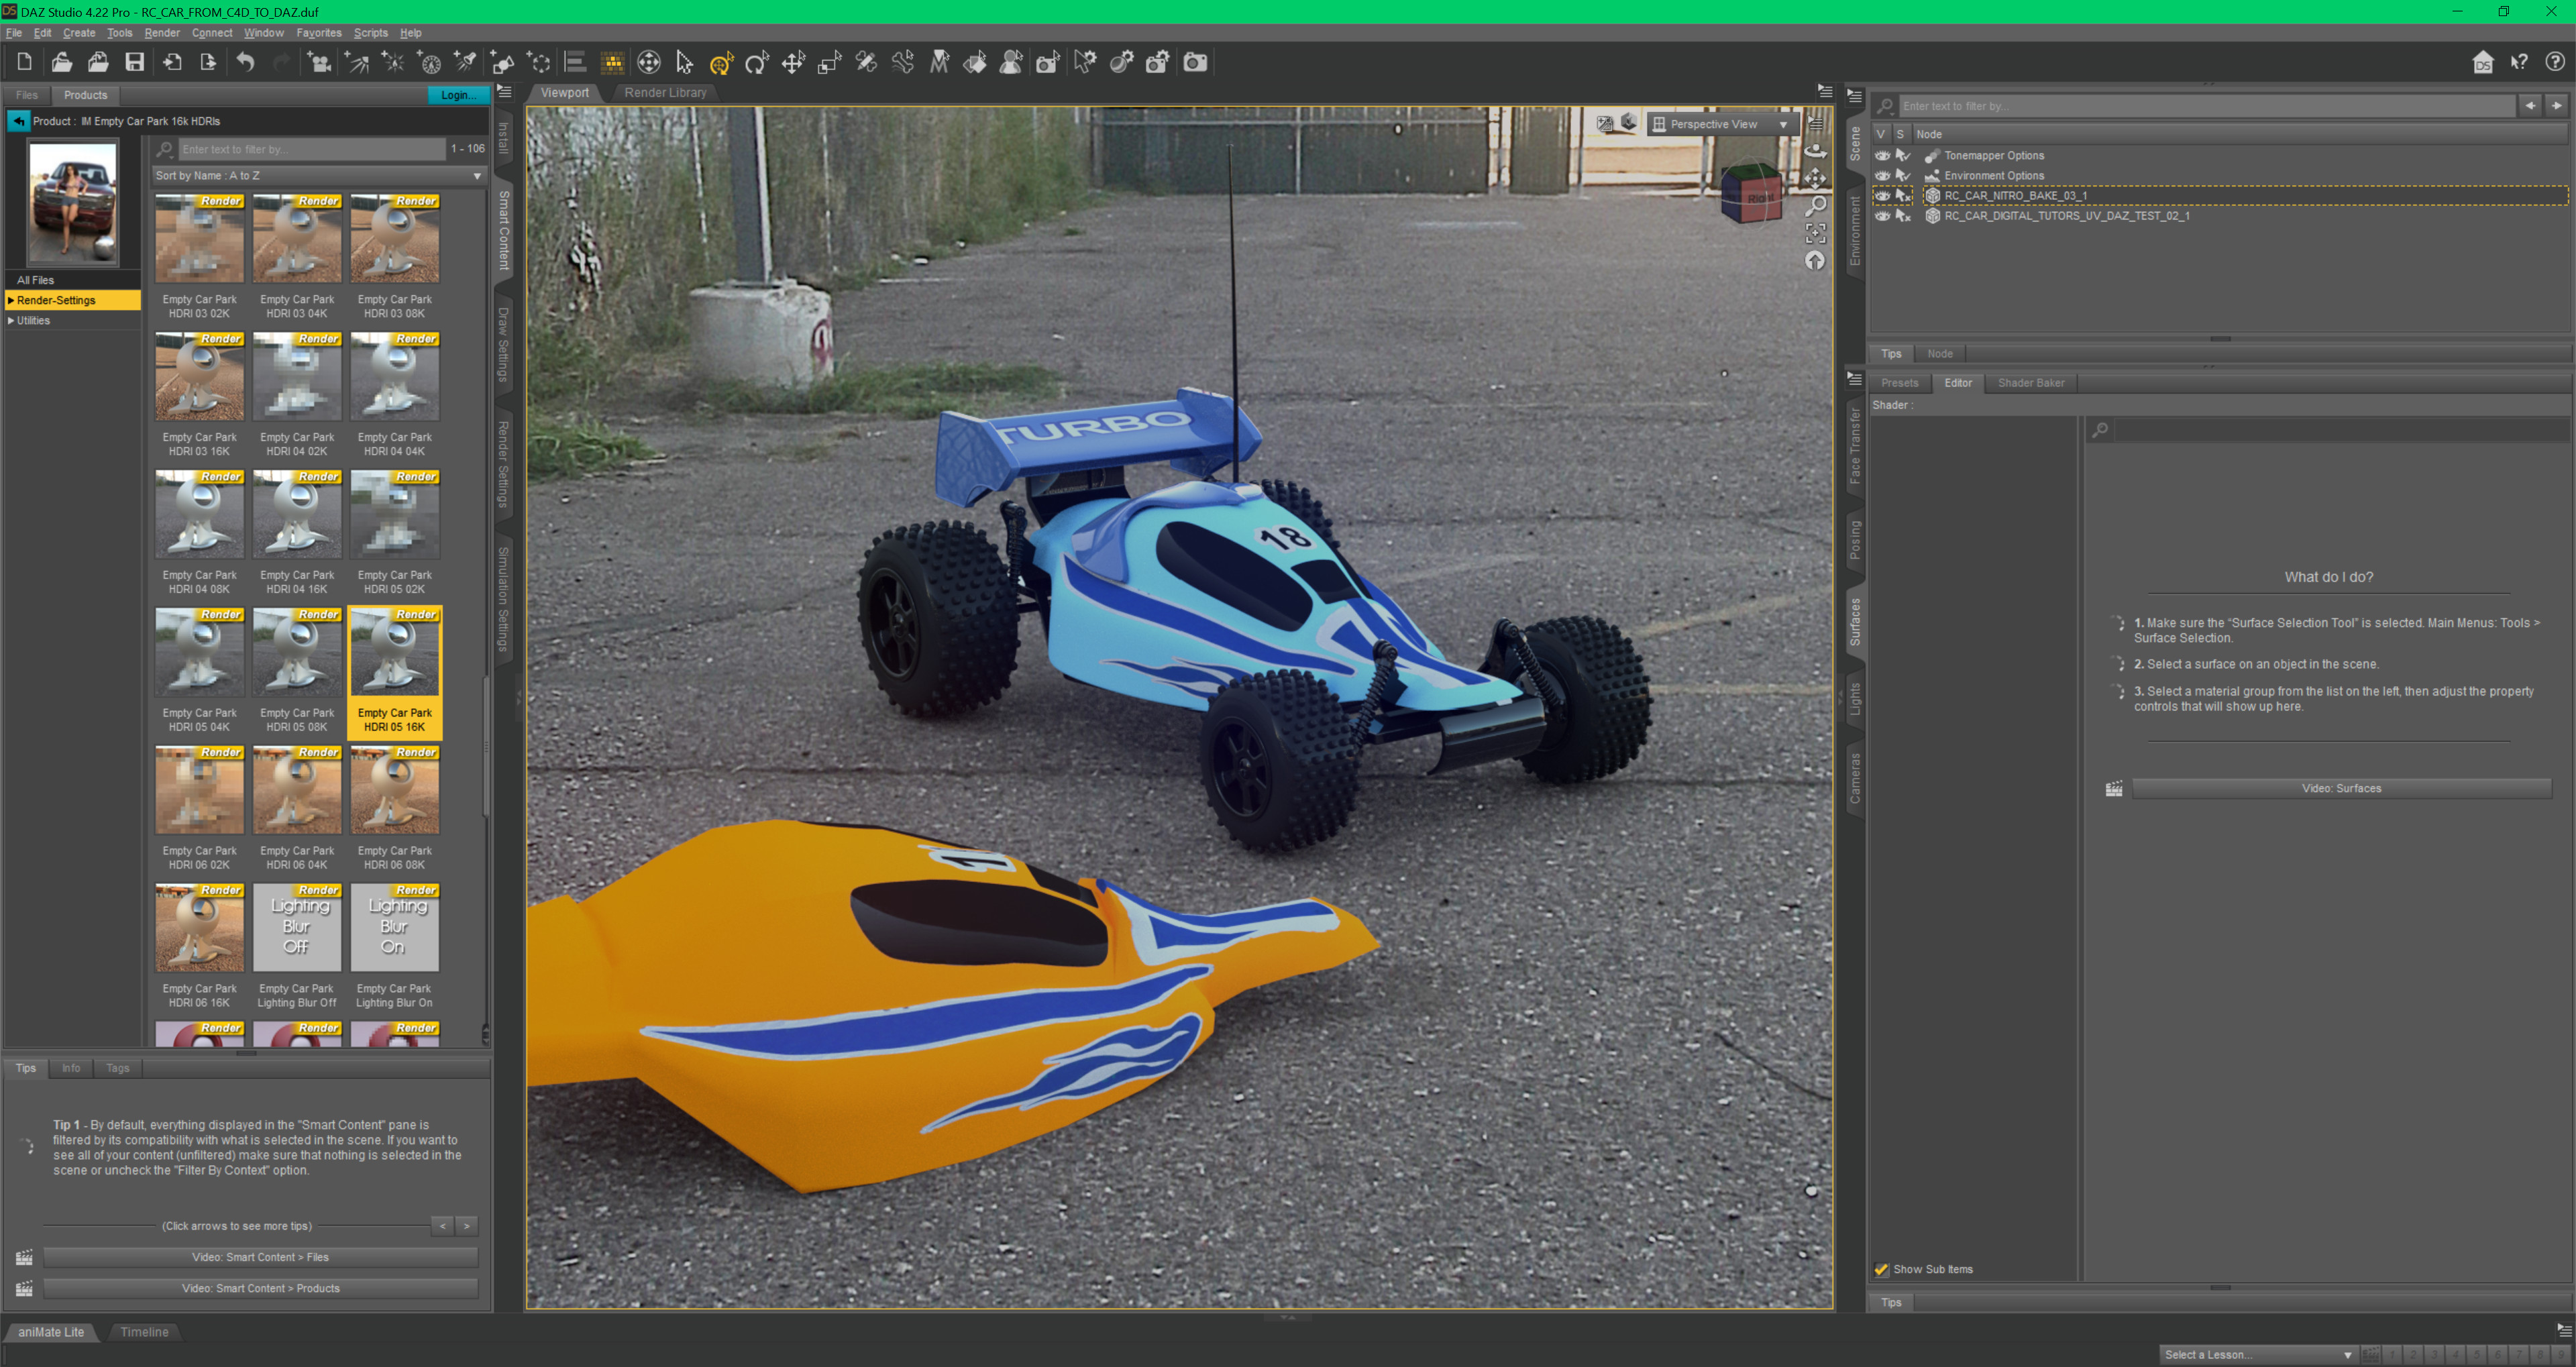Open the Render menu

pyautogui.click(x=161, y=32)
